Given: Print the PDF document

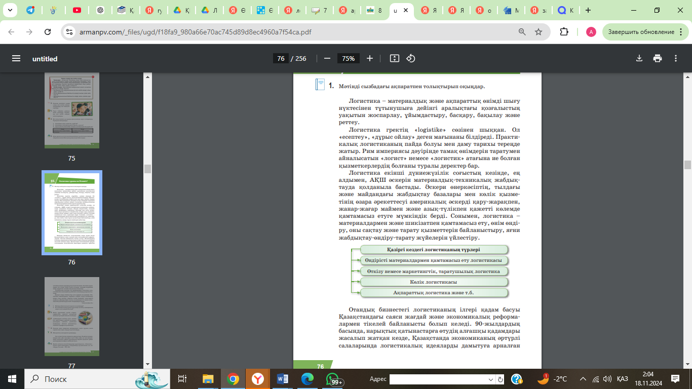Looking at the screenshot, I should point(658,58).
